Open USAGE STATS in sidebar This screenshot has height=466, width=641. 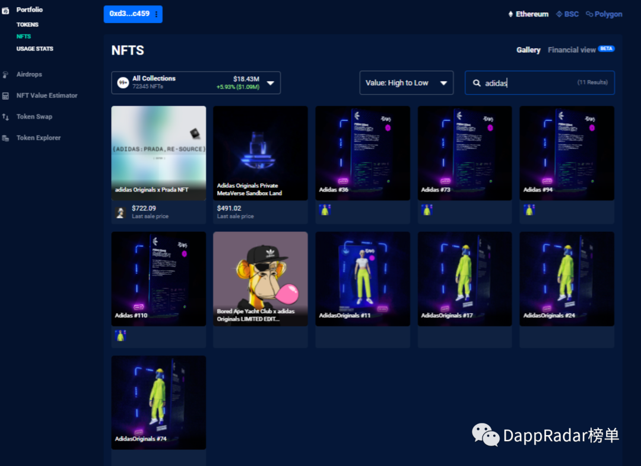click(35, 49)
